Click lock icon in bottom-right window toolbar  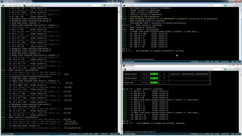(234, 69)
